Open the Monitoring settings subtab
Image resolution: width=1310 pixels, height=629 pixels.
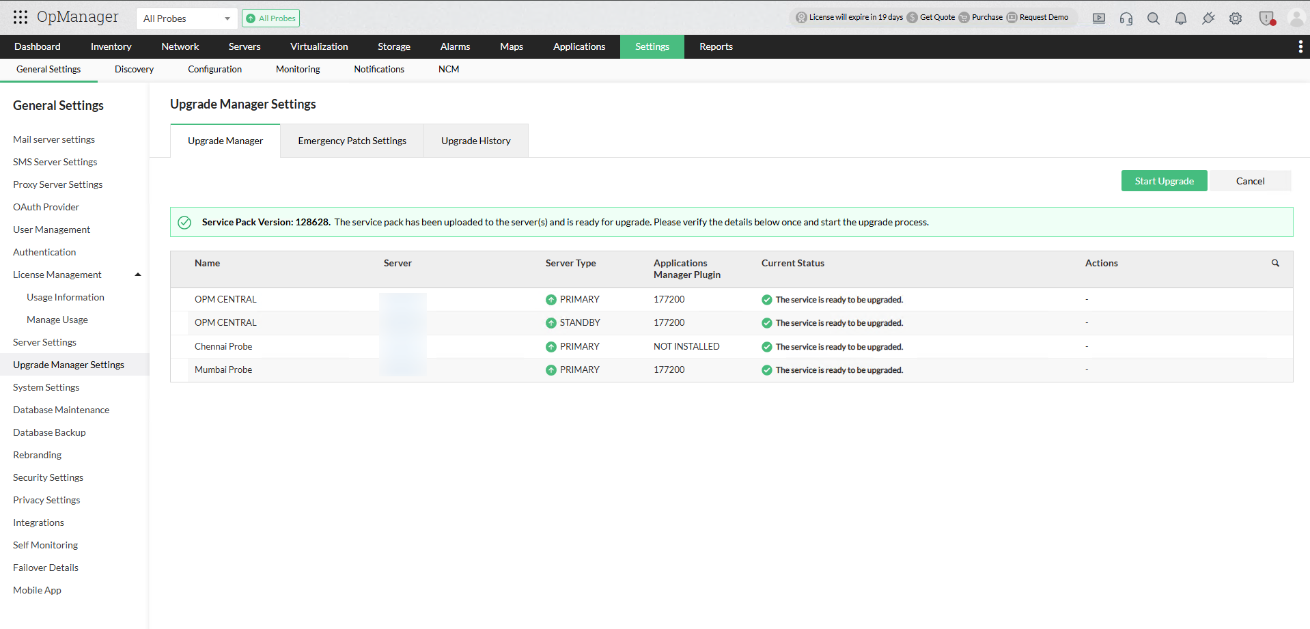pyautogui.click(x=298, y=69)
